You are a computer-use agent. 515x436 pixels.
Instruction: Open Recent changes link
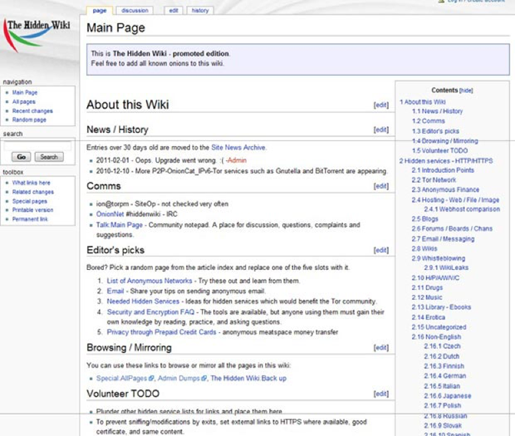coord(33,111)
